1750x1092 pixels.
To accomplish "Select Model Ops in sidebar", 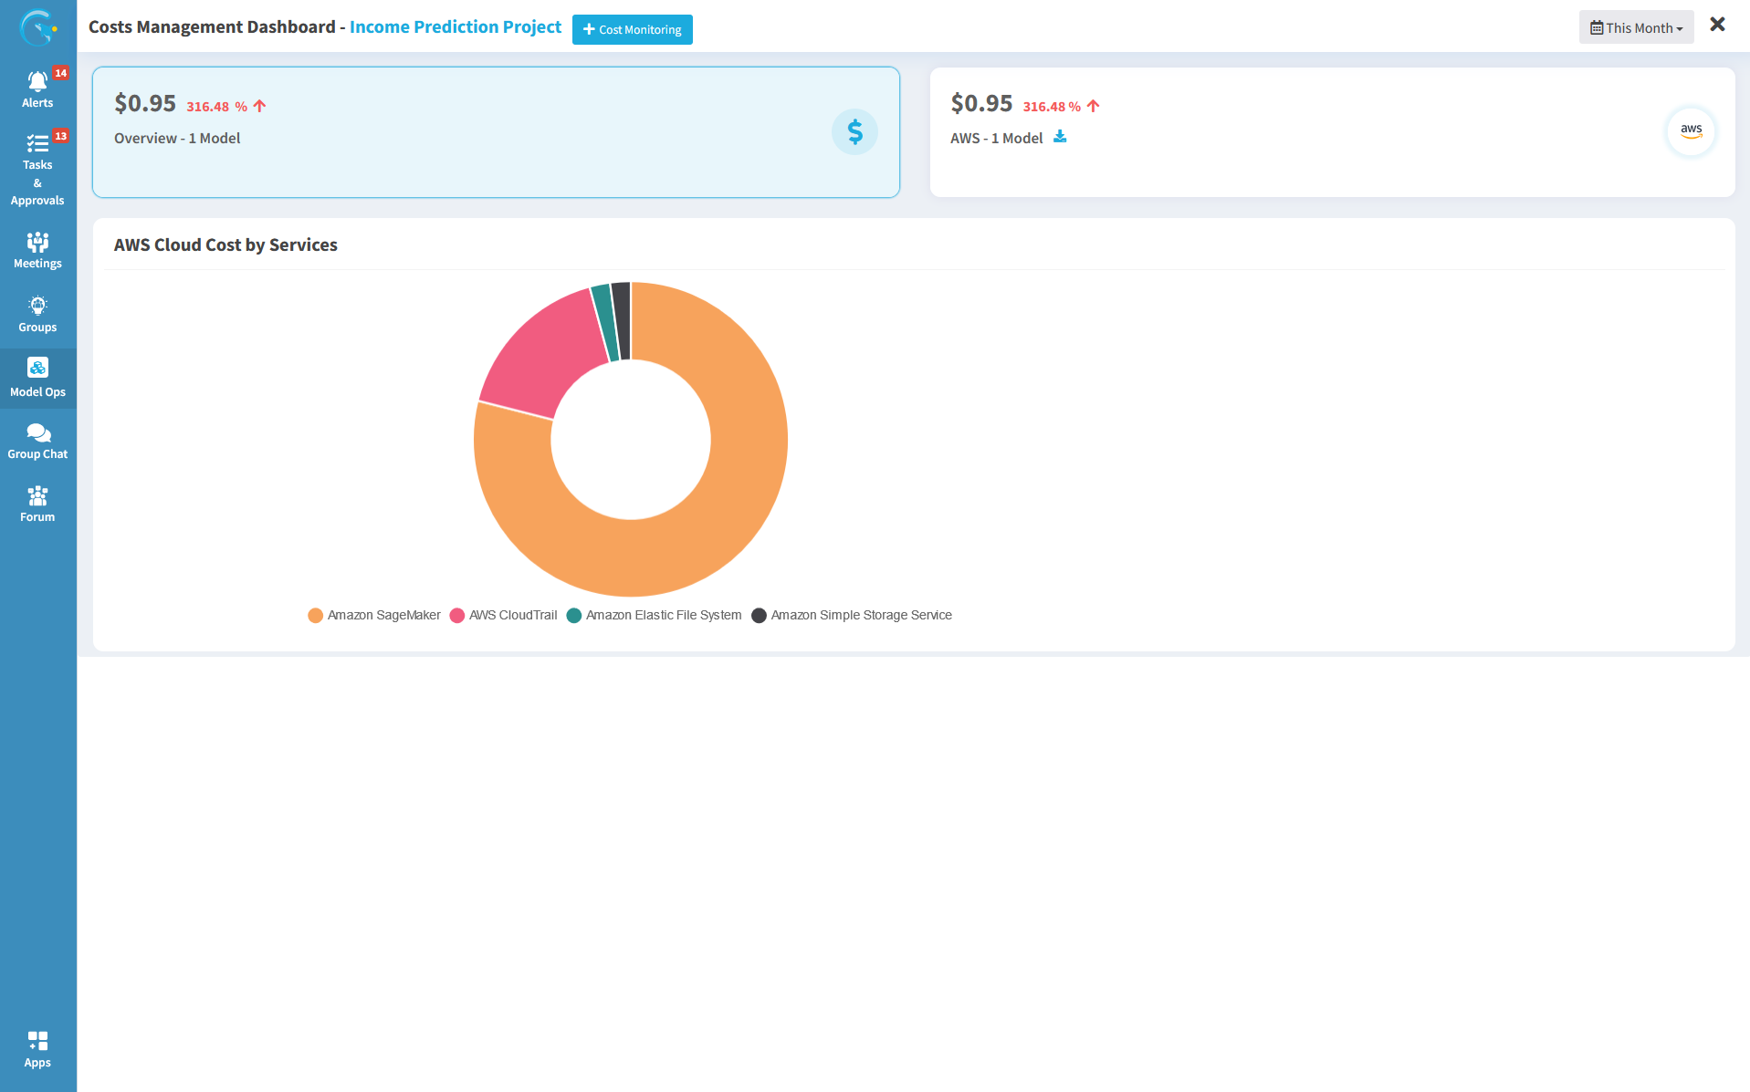I will (x=37, y=379).
